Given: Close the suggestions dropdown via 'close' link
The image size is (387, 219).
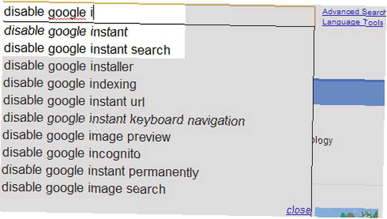Looking at the screenshot, I should click(x=298, y=210).
